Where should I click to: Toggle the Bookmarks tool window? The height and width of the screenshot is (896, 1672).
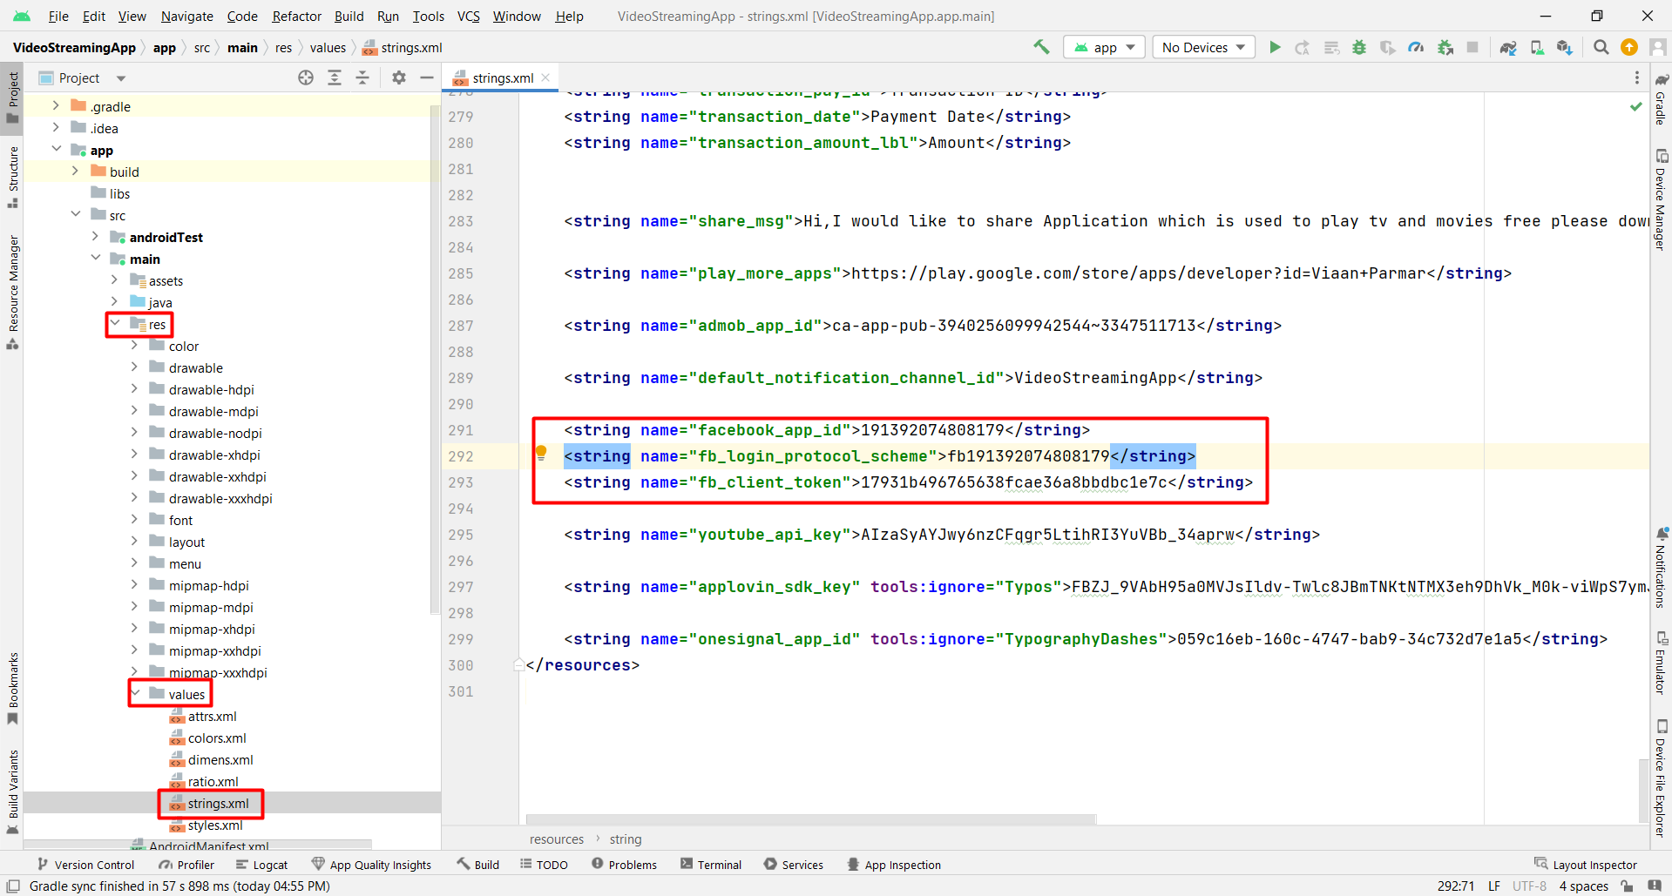click(12, 688)
